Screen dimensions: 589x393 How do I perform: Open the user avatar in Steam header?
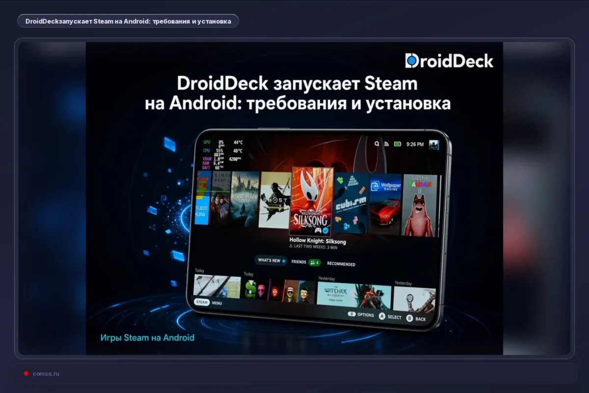[x=434, y=145]
